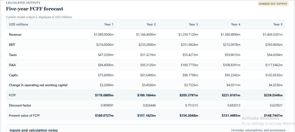The image size is (295, 132).
Task: Click Year 1 EBIT $216.0000m
Action: tap(105, 45)
